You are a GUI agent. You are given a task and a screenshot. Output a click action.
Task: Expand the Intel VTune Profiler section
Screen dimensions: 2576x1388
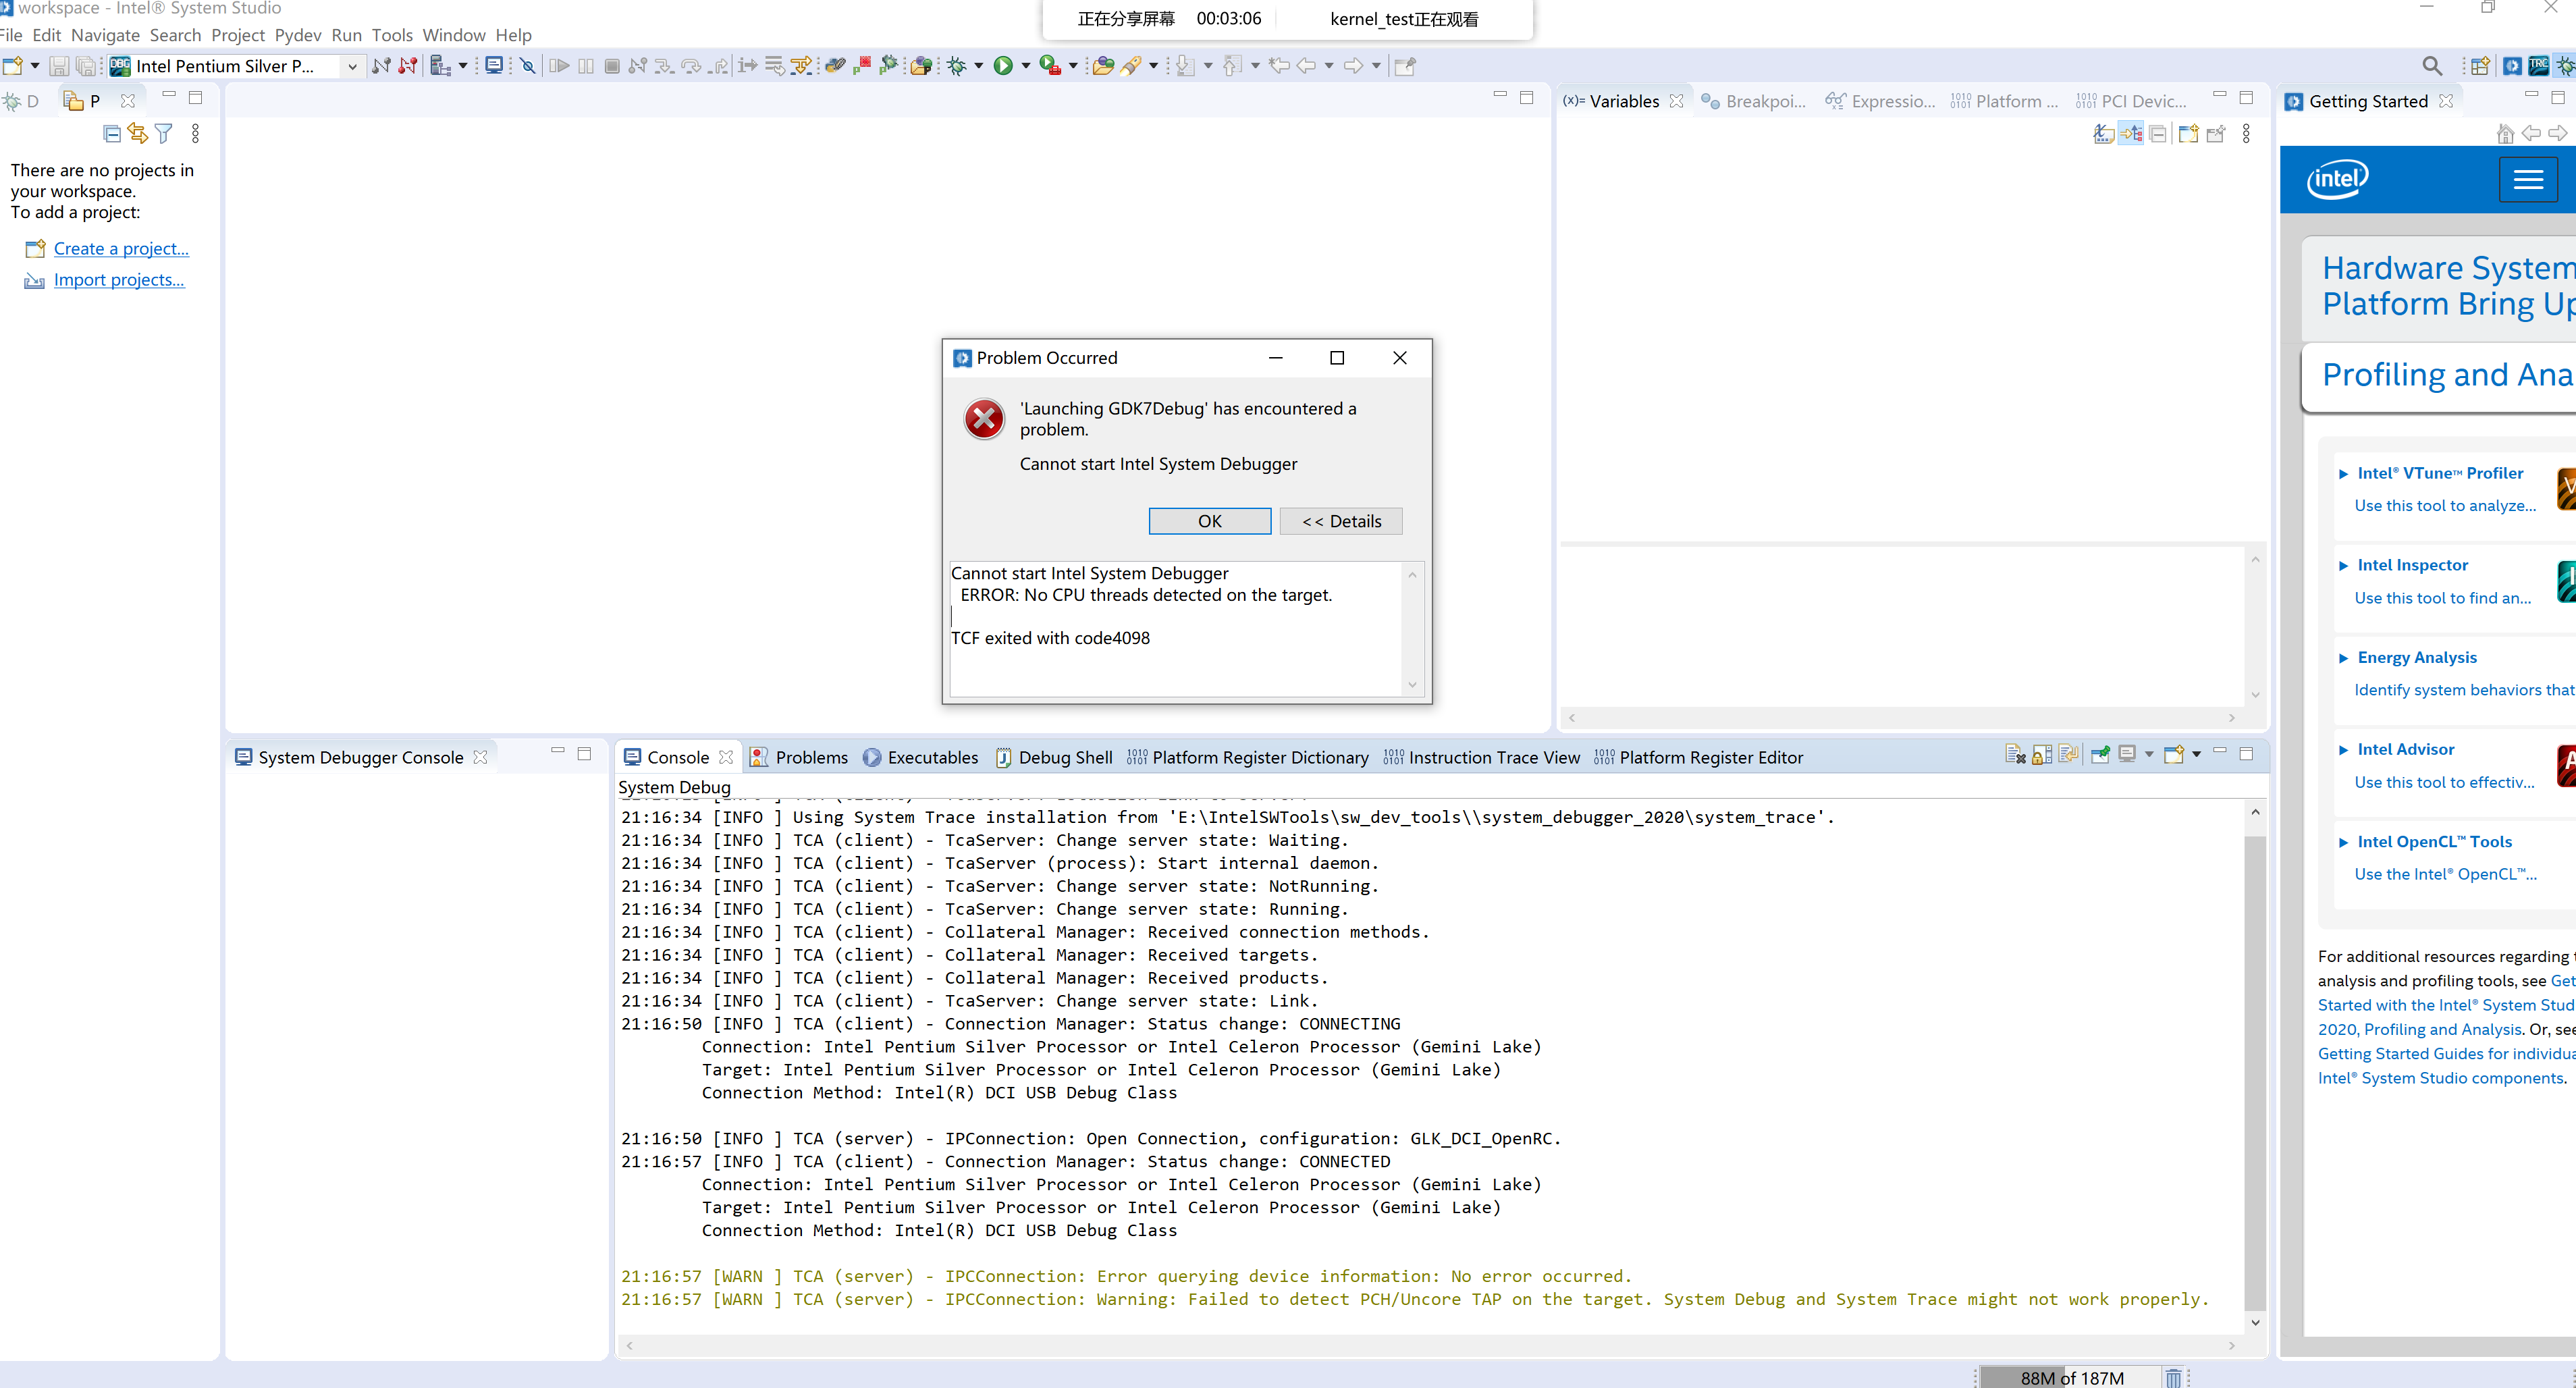(x=2343, y=474)
